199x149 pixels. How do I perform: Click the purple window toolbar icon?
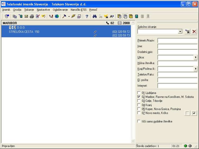pos(79,16)
